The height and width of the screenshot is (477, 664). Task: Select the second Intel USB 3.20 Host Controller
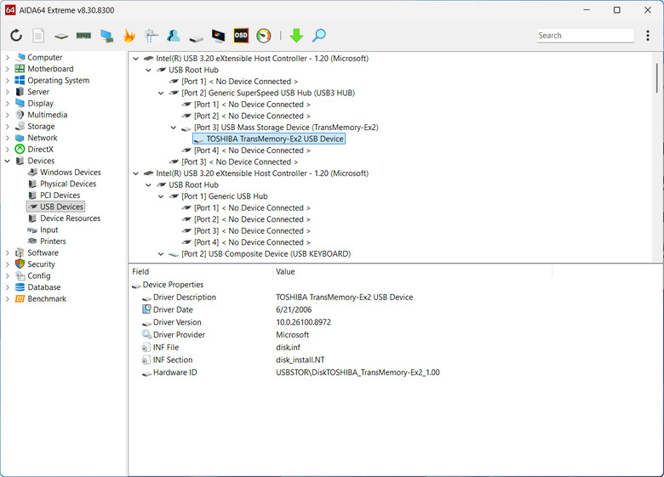click(x=262, y=173)
